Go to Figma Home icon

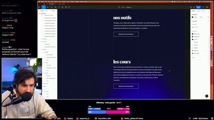pyautogui.click(x=44, y=4)
